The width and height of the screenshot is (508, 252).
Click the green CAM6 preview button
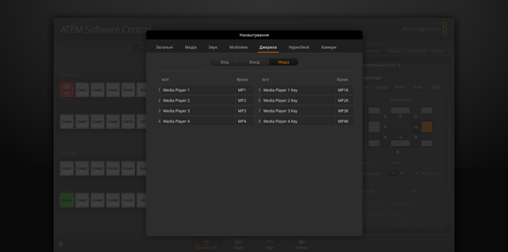point(67,200)
